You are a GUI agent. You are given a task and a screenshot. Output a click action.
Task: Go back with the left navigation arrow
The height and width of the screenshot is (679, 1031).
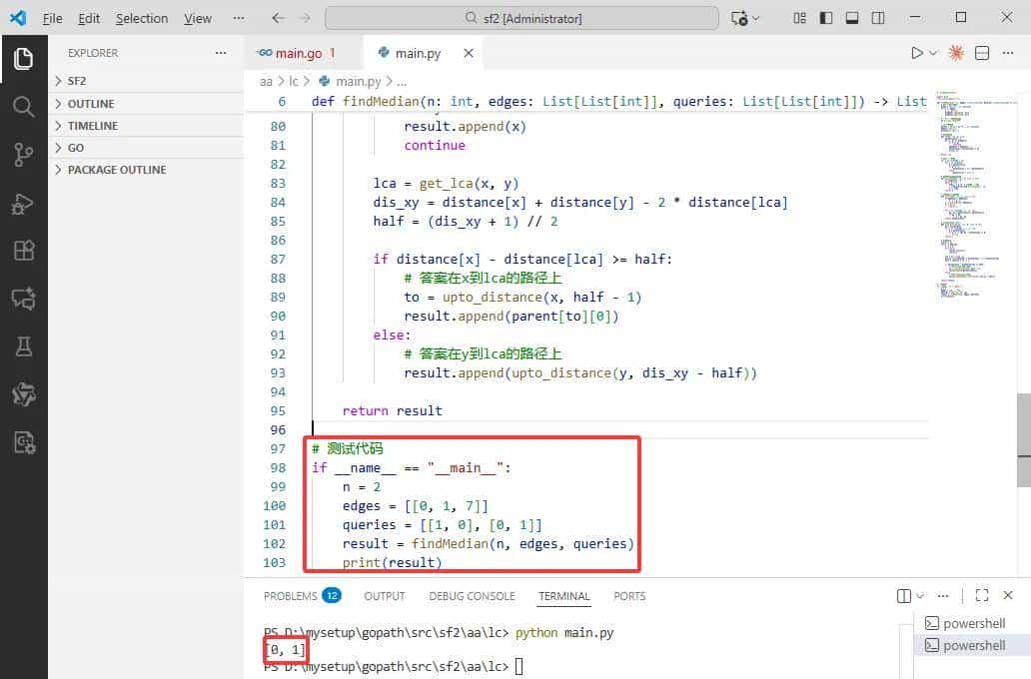278,18
